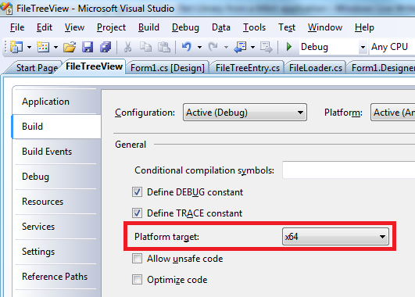Open a file with the folder icon
415x297 pixels.
(70, 47)
